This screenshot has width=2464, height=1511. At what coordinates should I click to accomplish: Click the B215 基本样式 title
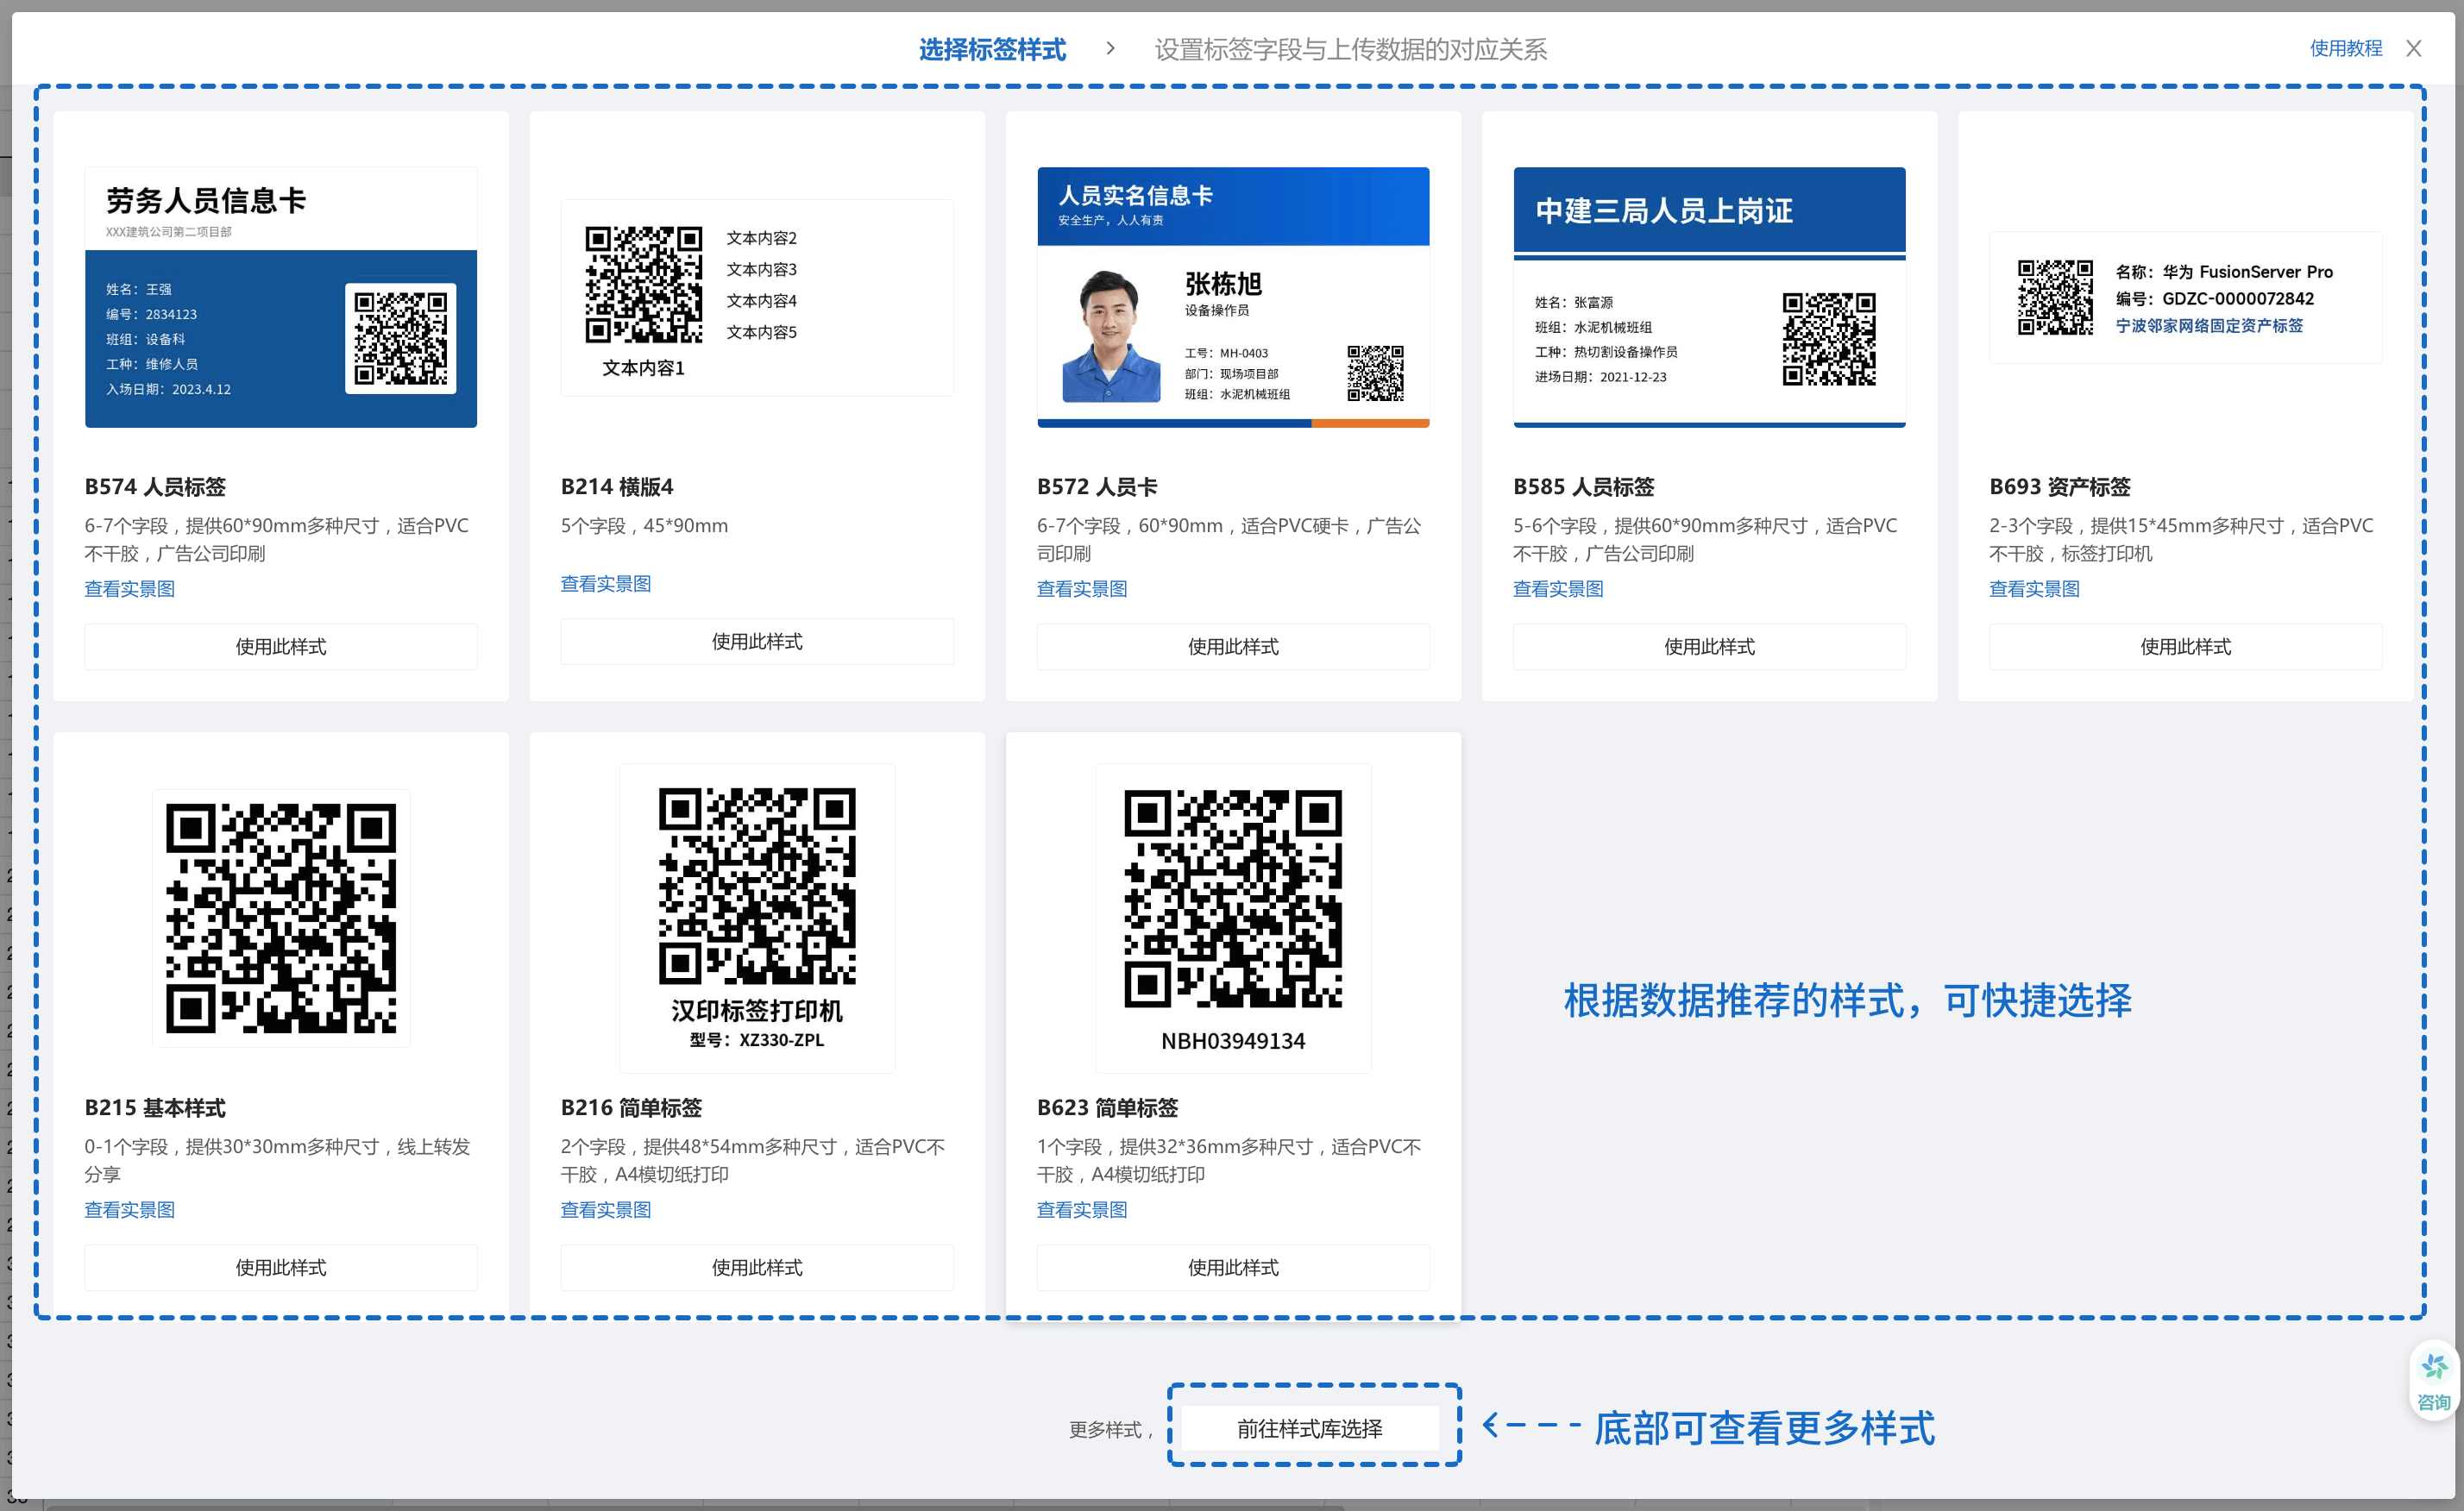point(155,1107)
